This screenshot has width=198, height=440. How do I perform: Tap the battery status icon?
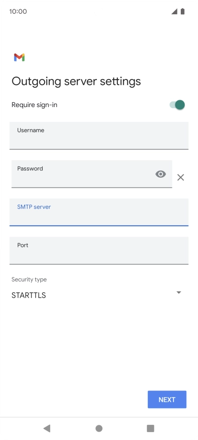click(183, 11)
